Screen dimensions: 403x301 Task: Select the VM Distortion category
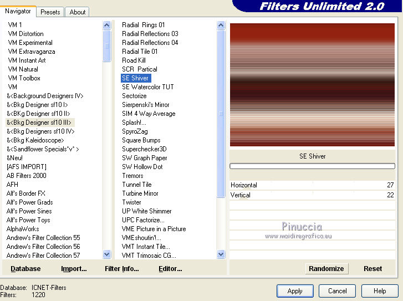(25, 34)
